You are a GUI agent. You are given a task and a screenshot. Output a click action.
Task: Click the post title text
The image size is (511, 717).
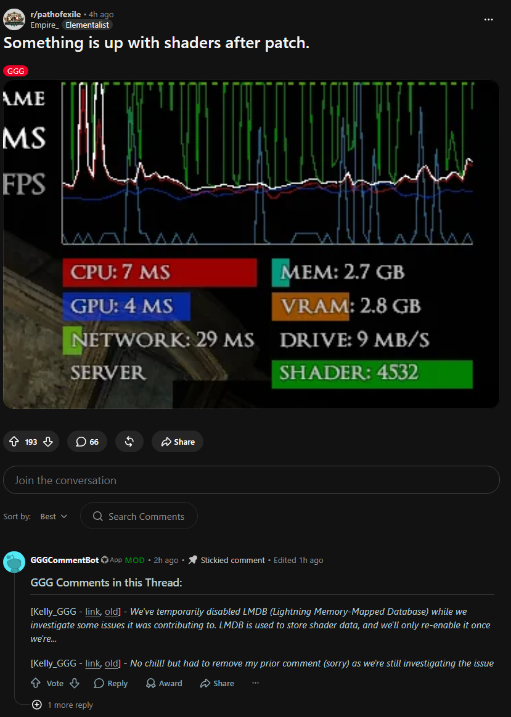157,43
